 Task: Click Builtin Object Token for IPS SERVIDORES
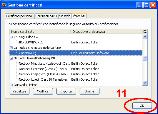pos(85,42)
